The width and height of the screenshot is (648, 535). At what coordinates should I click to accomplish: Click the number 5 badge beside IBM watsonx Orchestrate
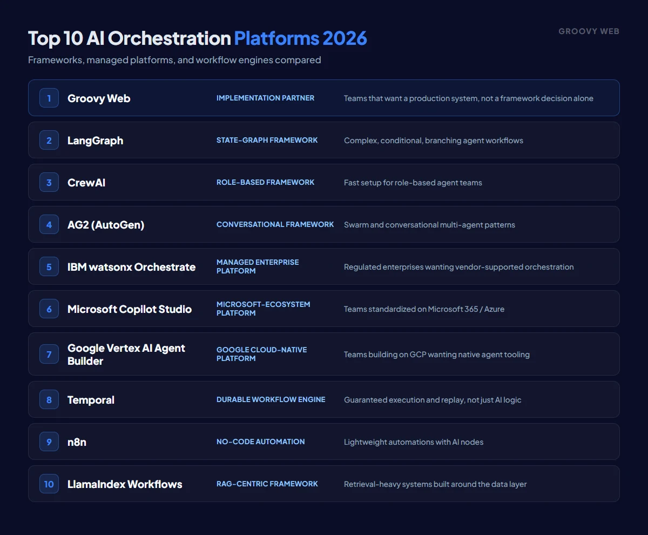[49, 266]
